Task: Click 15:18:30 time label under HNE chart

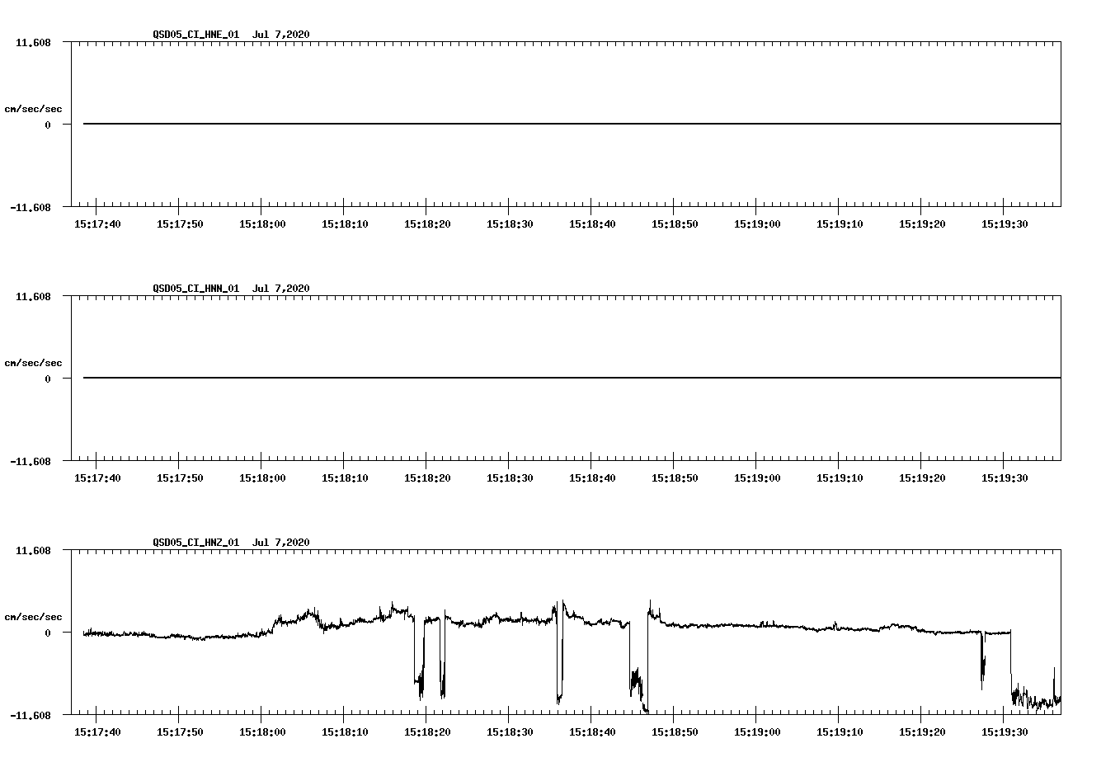Action: 510,224
